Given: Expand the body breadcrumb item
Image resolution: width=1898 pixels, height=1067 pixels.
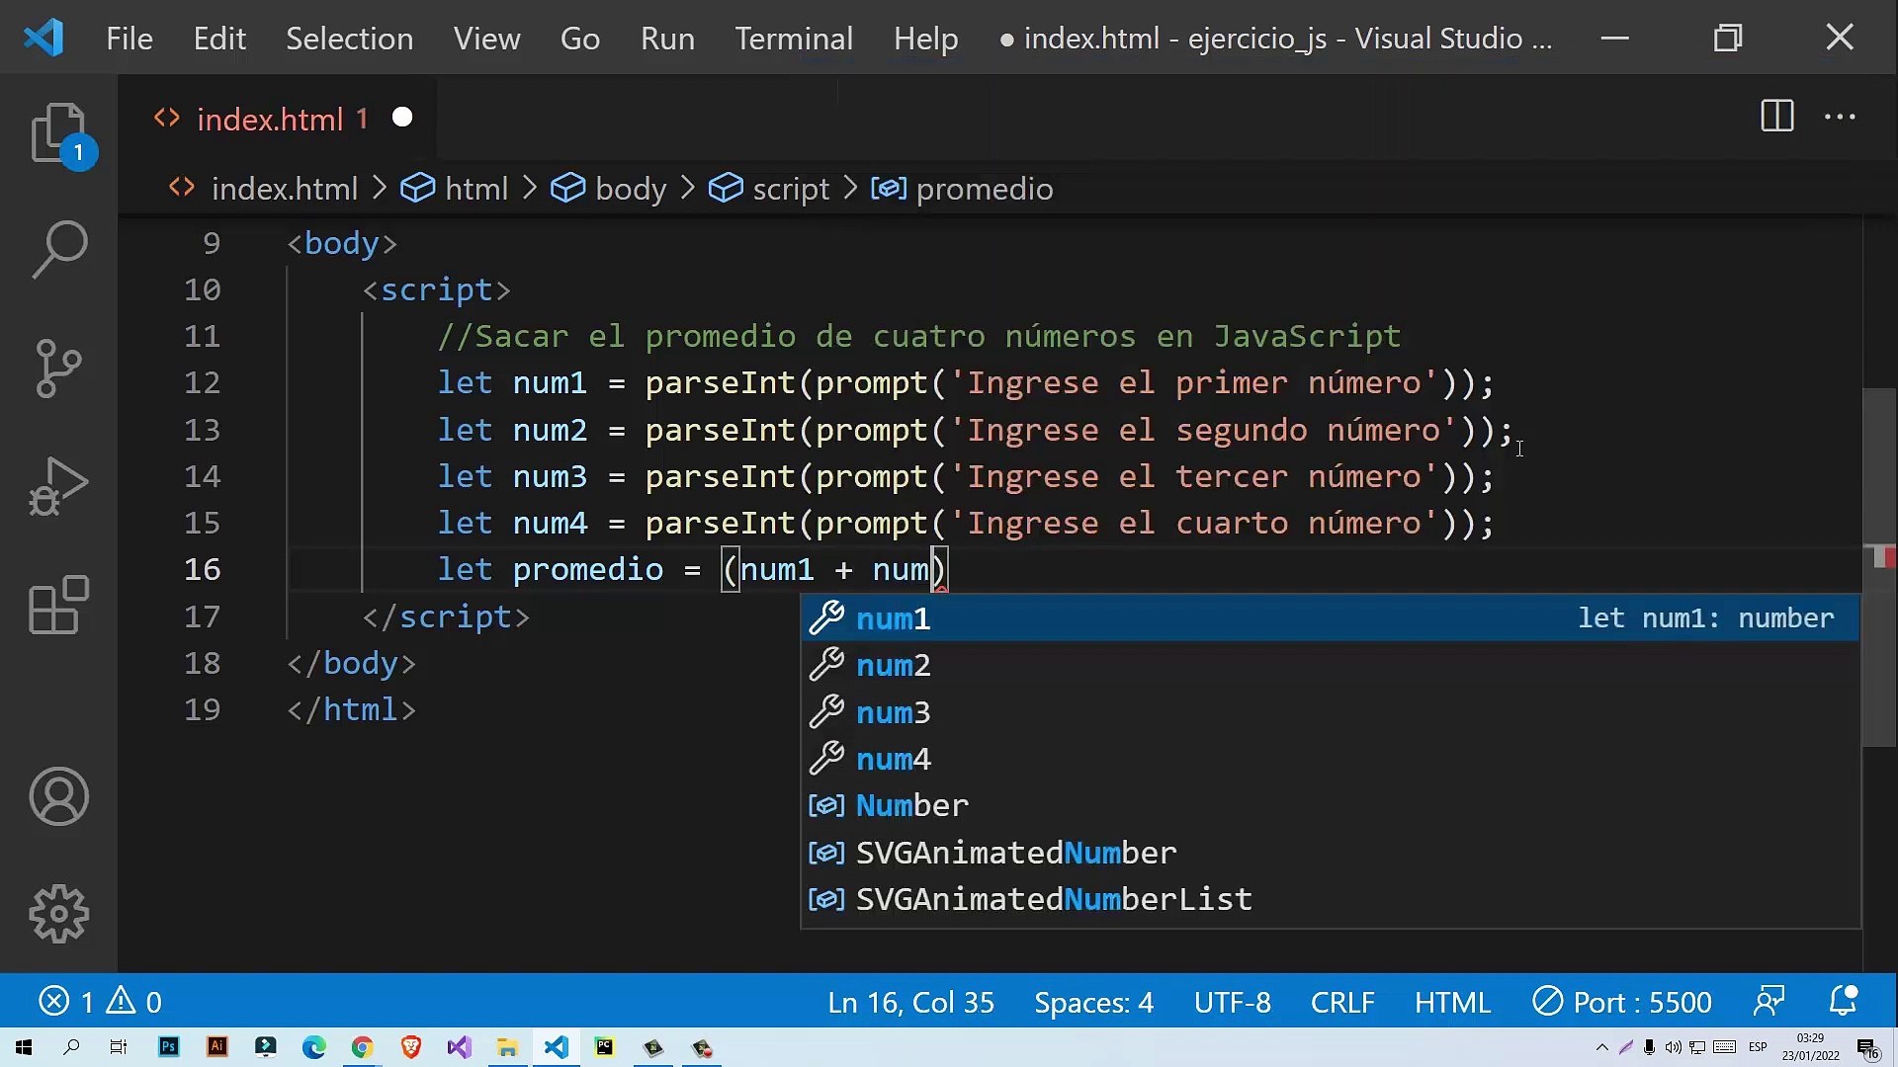Looking at the screenshot, I should [x=630, y=189].
